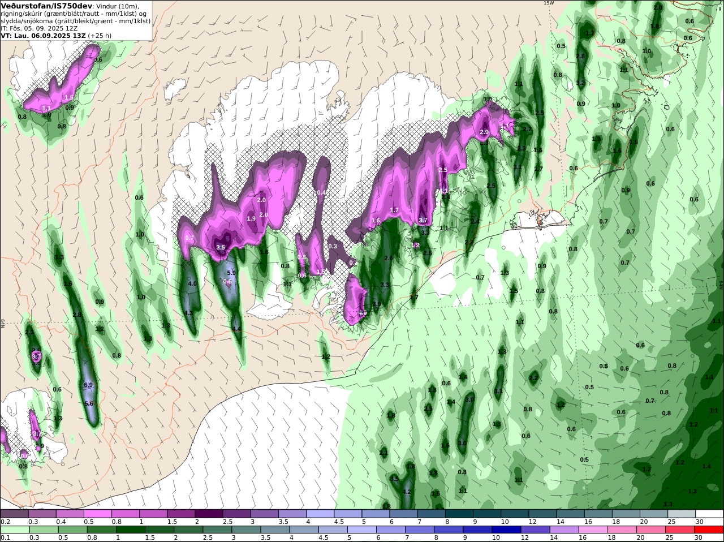Click the '(+25 h)' forecast offset text

coord(100,35)
